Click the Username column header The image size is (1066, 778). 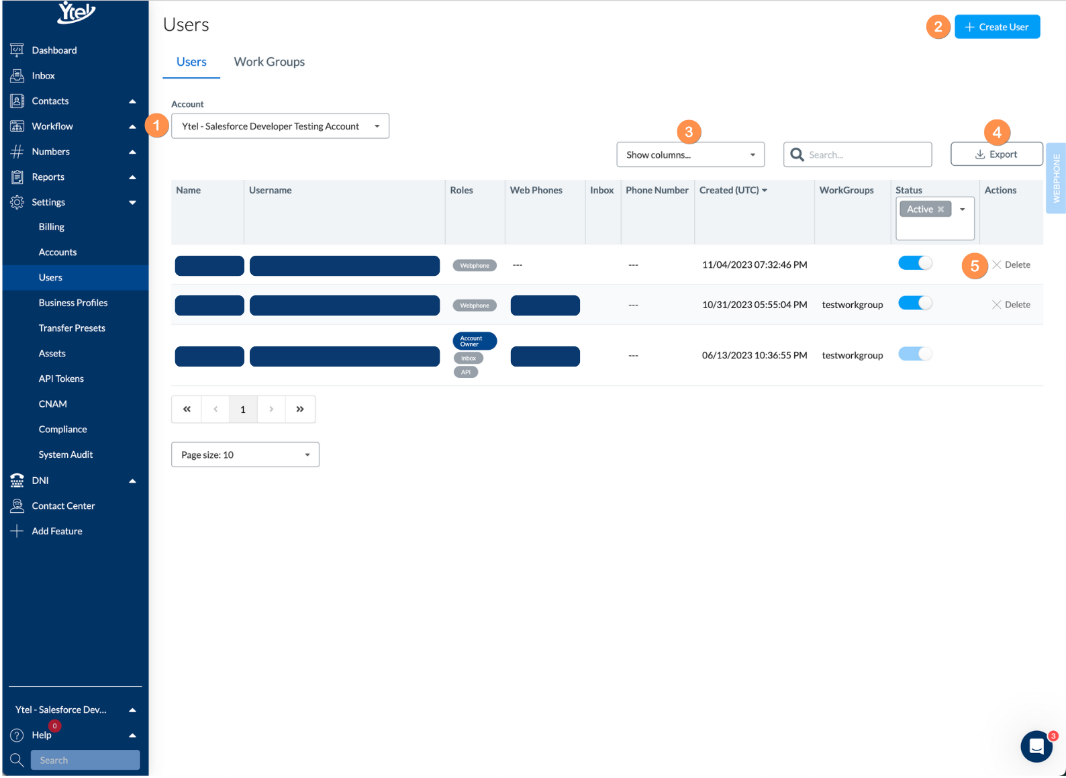(x=271, y=191)
